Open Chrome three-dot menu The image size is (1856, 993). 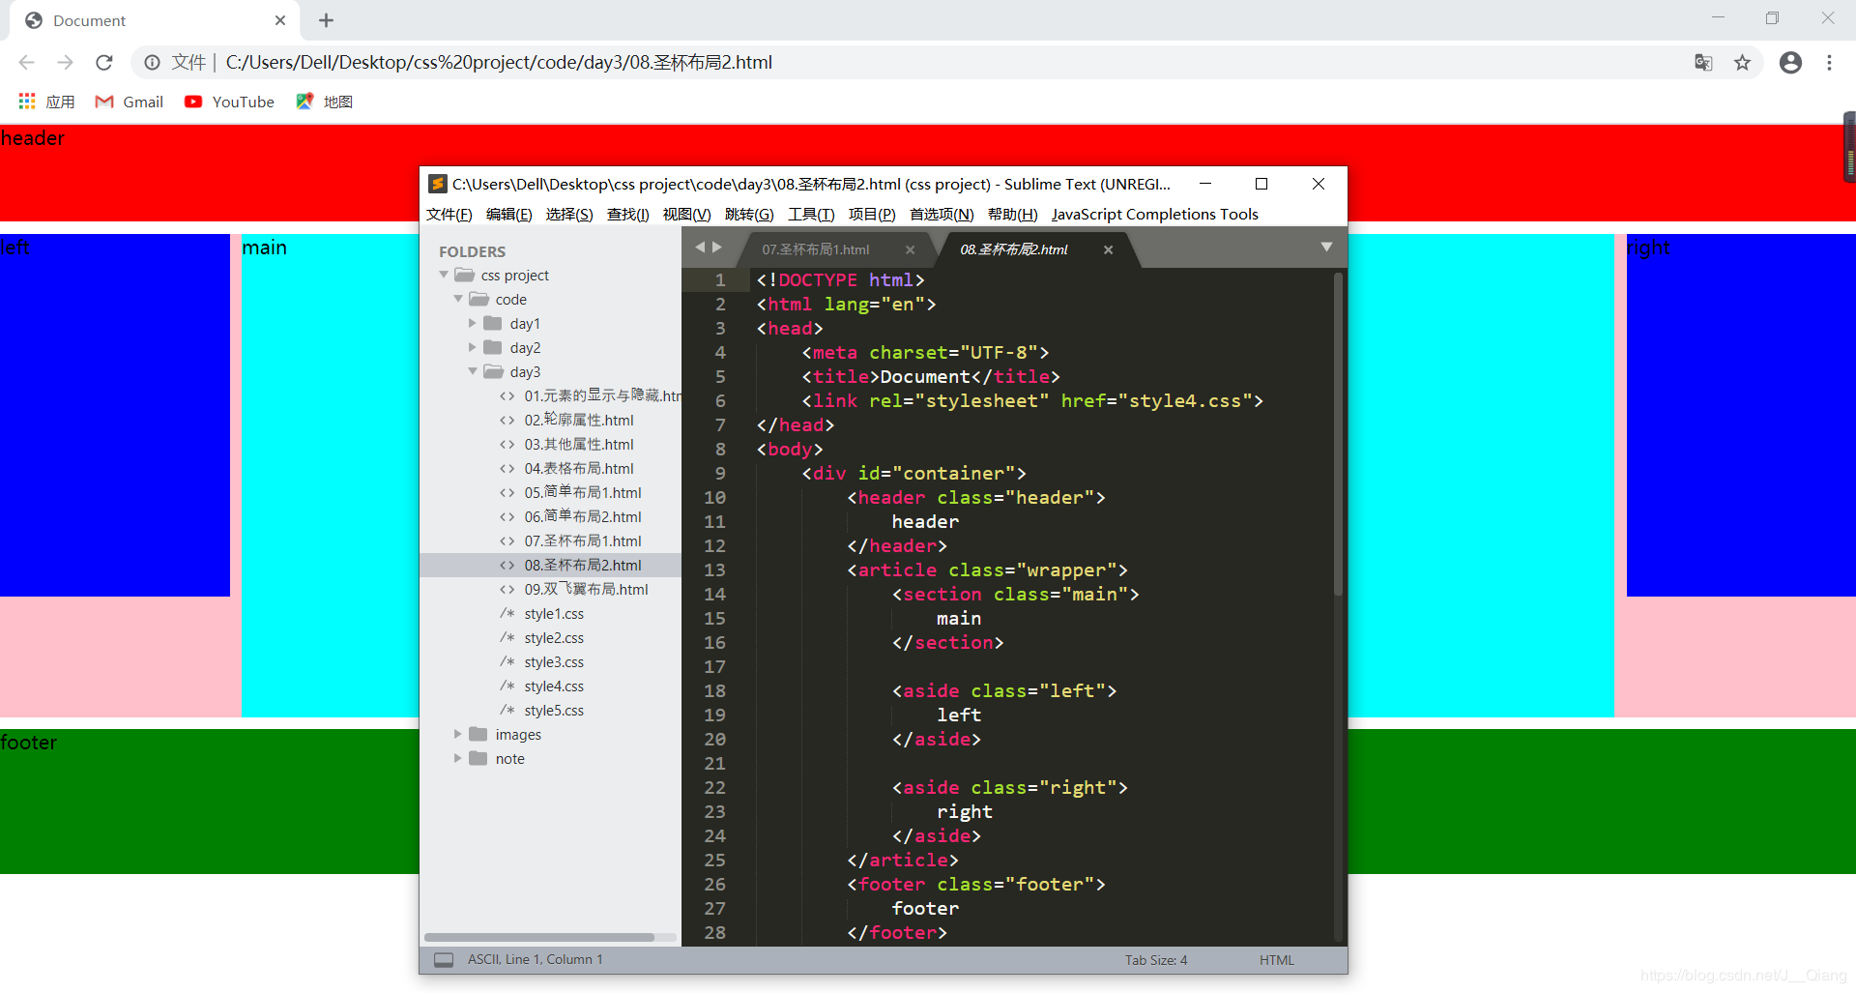click(1829, 63)
